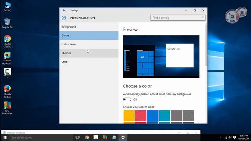The image size is (251, 141).
Task: Select VMware Workstation desktop shortcut
Action: pyautogui.click(x=7, y=58)
